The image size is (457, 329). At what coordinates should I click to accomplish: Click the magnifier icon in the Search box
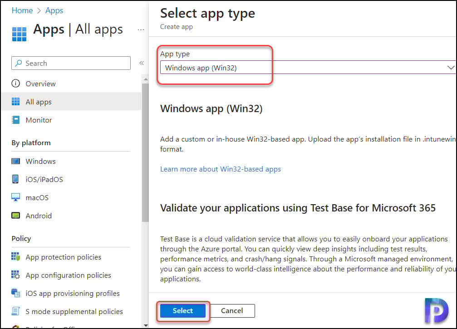[x=19, y=63]
